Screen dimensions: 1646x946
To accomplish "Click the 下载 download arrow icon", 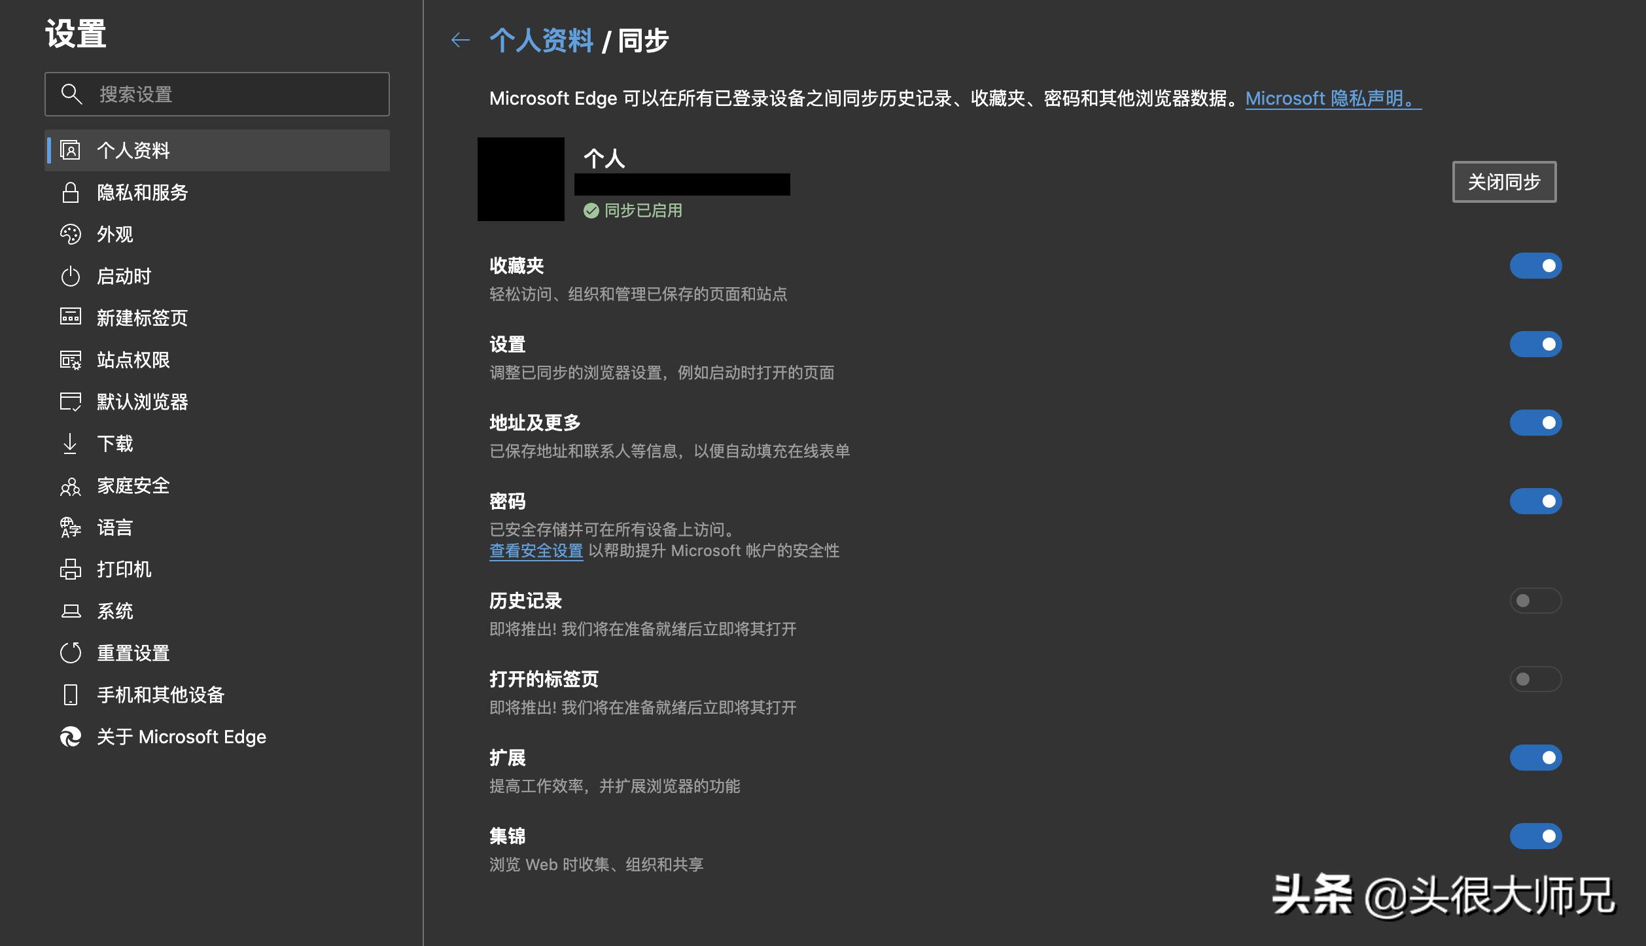I will tap(71, 444).
